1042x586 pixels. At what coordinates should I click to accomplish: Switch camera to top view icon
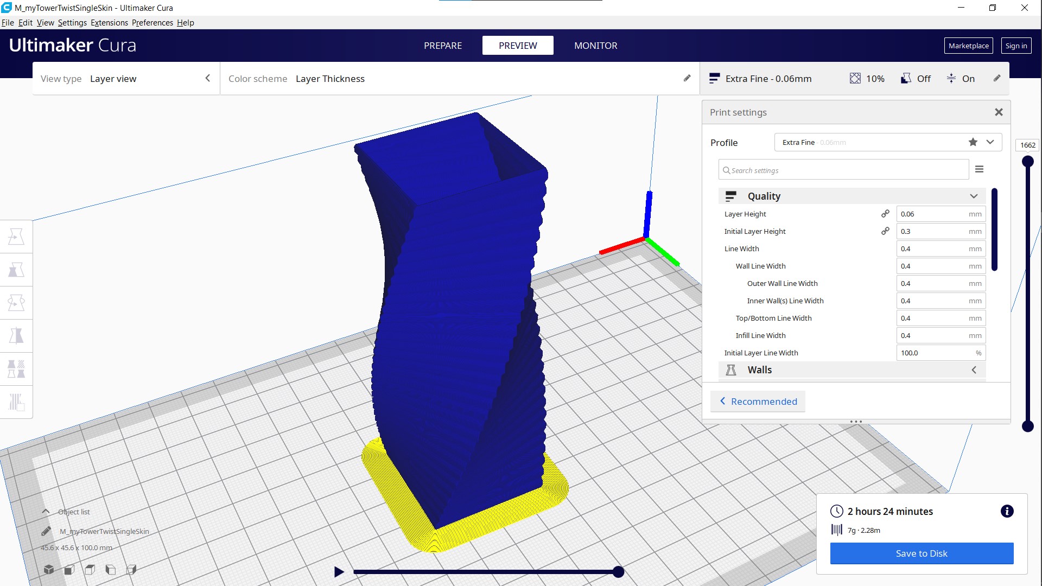tap(90, 569)
